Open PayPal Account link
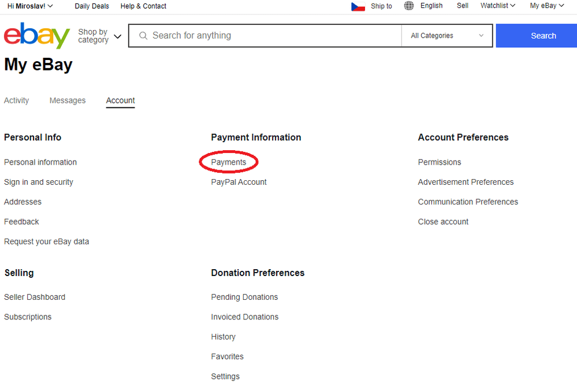Screen dimensions: 577x391 pyautogui.click(x=239, y=182)
